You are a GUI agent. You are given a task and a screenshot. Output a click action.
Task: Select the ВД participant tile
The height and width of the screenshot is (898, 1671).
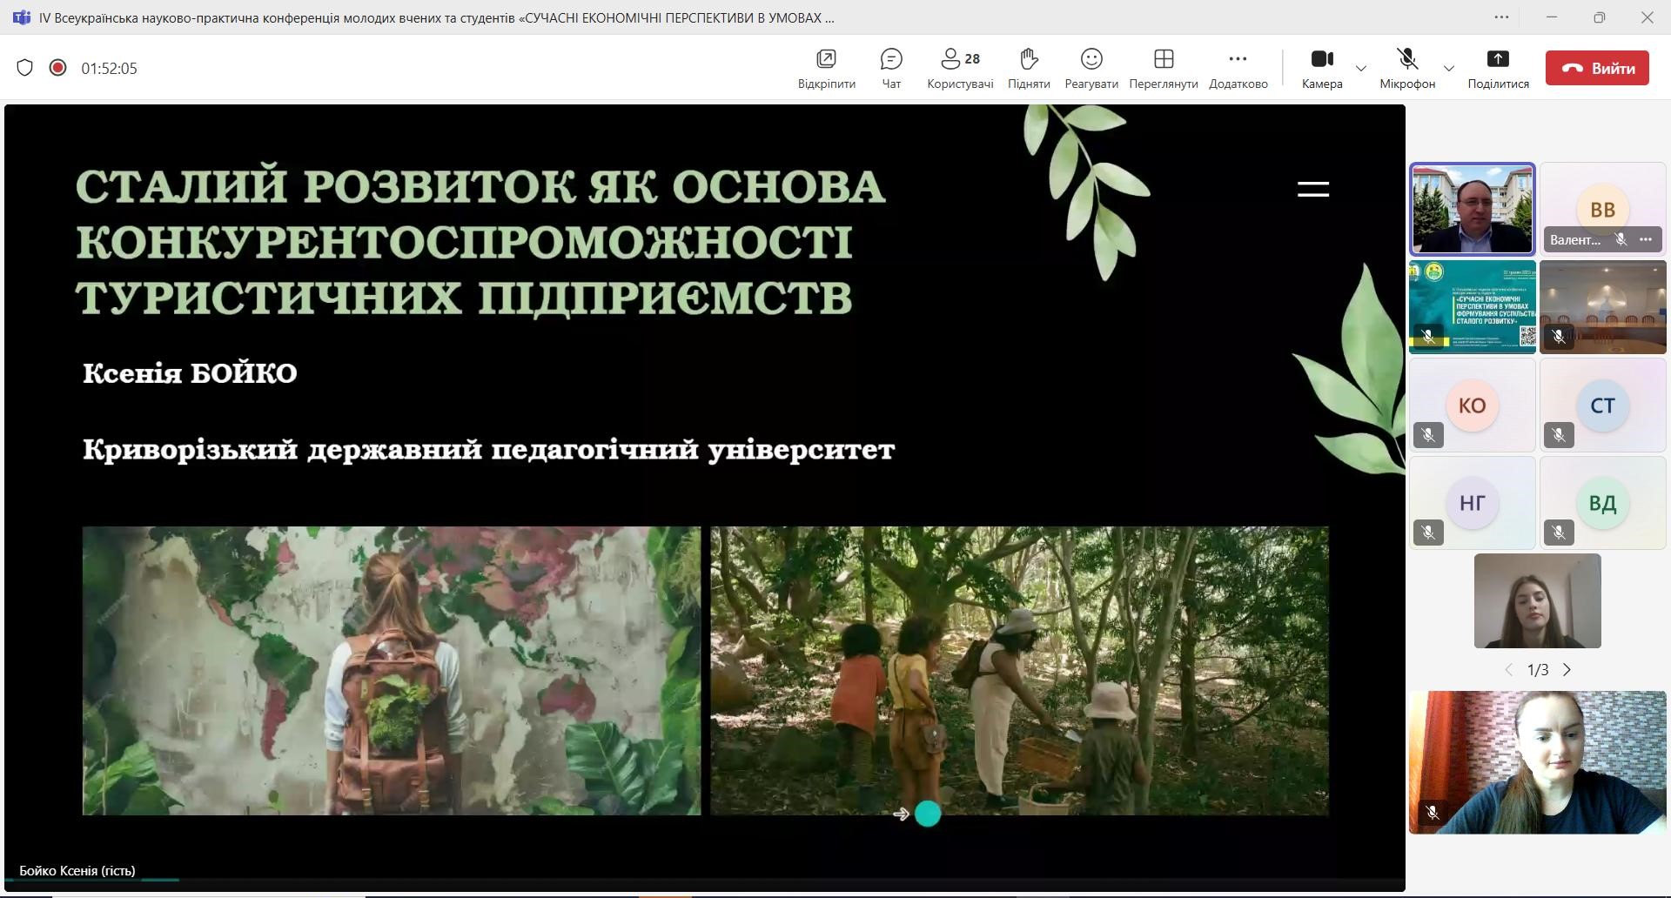coord(1602,503)
